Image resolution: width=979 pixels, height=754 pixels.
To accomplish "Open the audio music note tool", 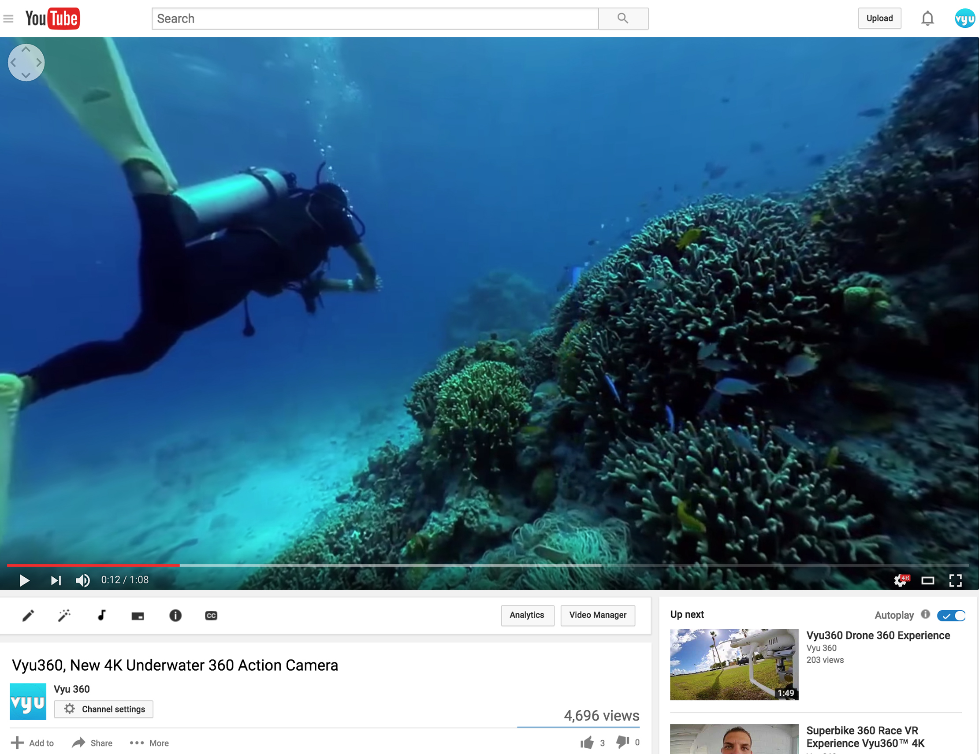I will [x=102, y=615].
